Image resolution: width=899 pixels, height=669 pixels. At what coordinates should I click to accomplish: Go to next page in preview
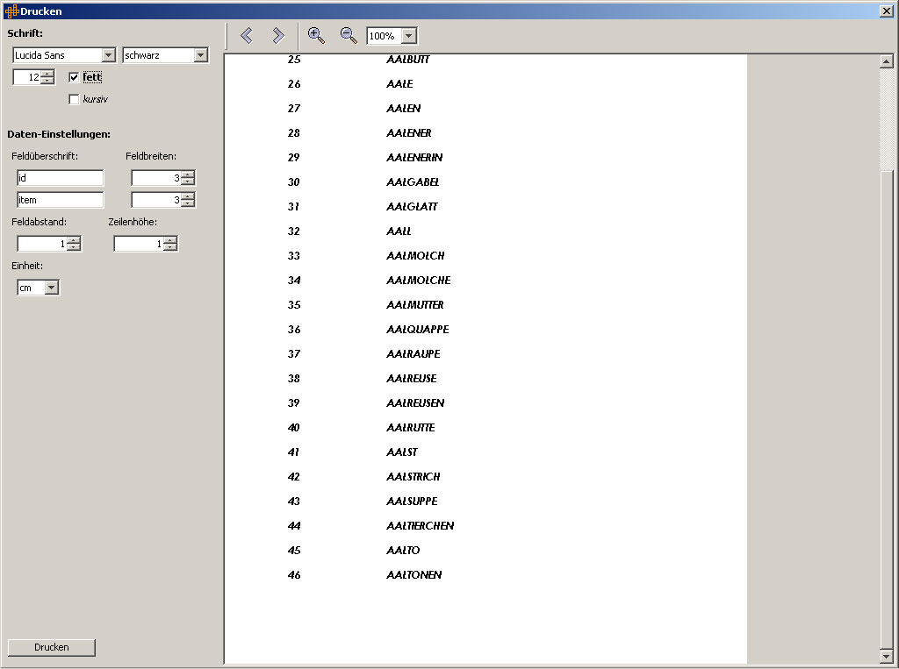[x=277, y=35]
